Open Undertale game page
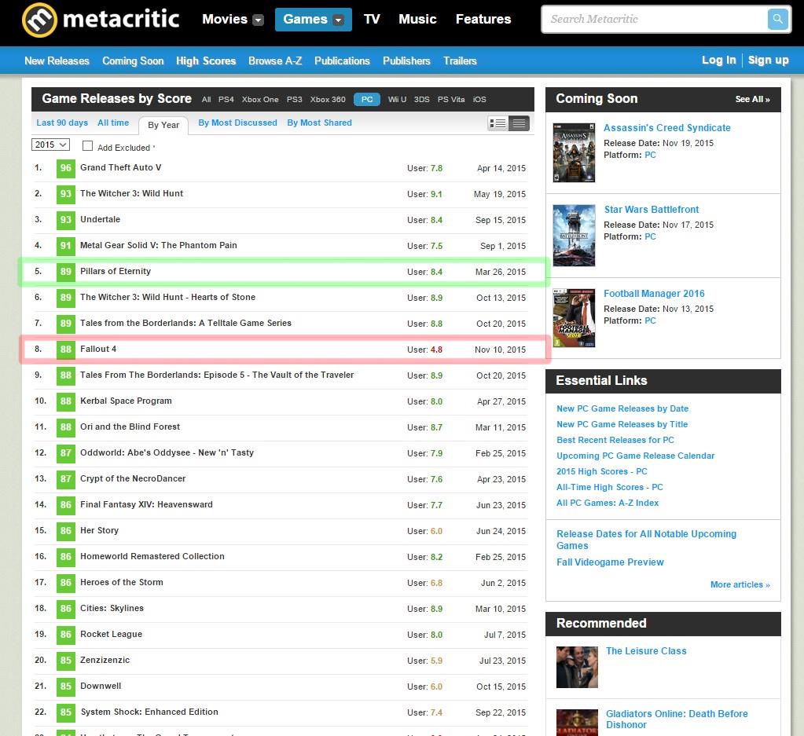The image size is (804, 736). coord(100,219)
